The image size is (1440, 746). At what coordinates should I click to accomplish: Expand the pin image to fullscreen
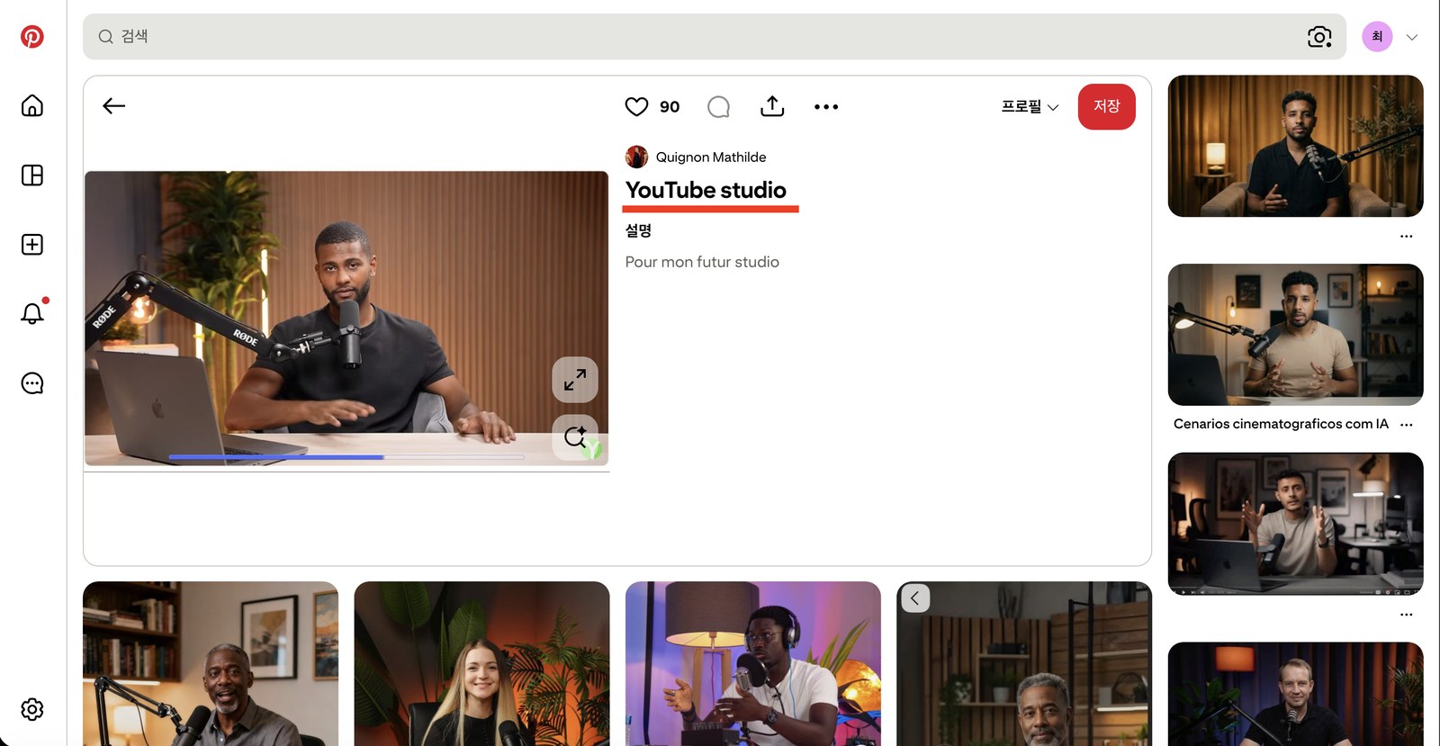575,380
